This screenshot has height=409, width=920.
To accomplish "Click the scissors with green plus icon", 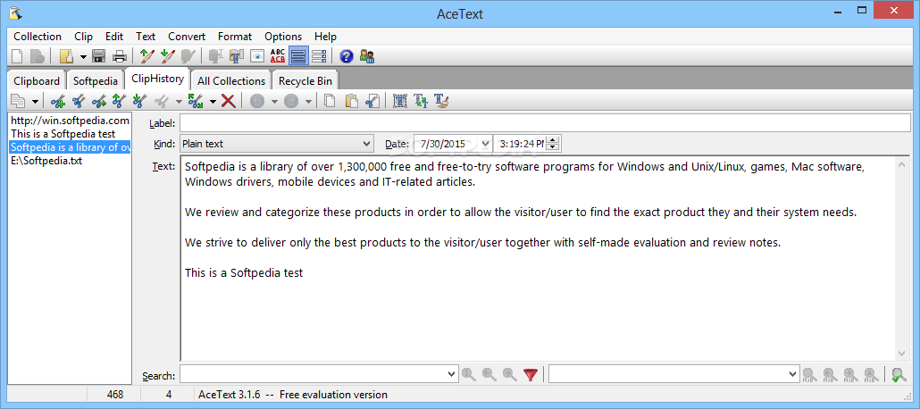I will point(57,101).
